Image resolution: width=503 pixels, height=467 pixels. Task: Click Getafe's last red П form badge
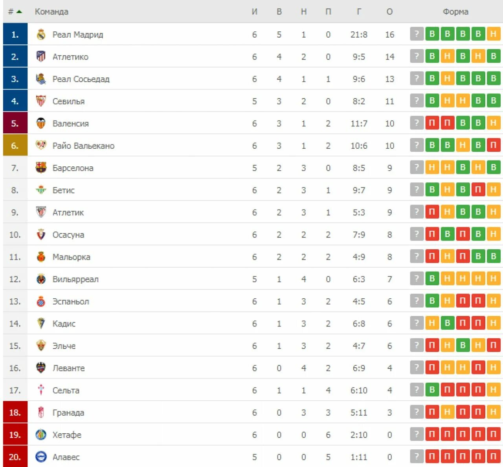[493, 434]
